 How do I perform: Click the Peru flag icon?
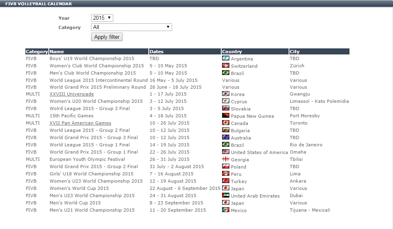point(226,174)
